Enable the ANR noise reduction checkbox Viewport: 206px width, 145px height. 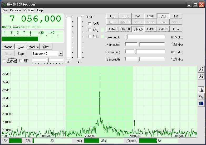(x=90, y=24)
